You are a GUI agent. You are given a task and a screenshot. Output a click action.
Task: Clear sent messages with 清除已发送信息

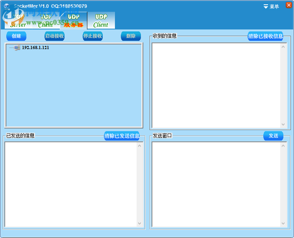(122, 136)
